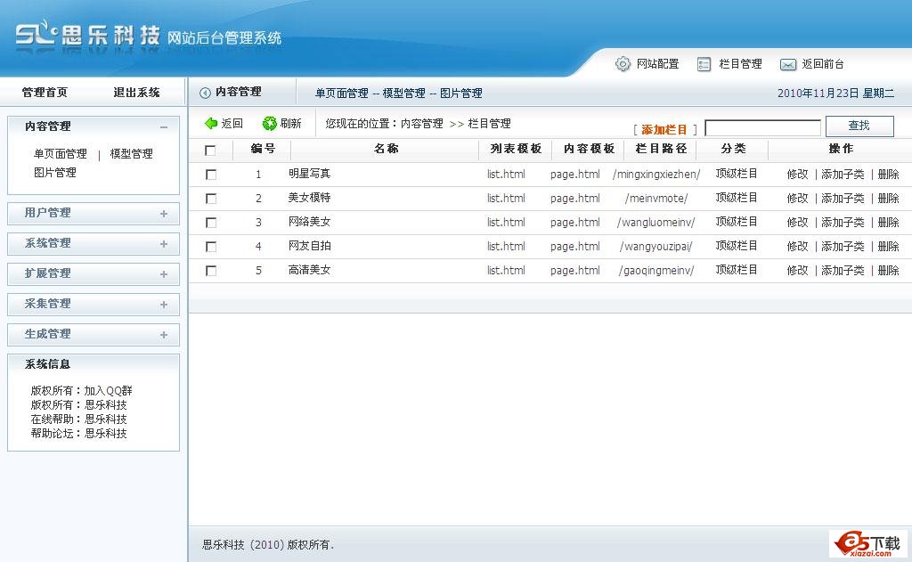Toggle the select-all checkbox in table header

(210, 150)
